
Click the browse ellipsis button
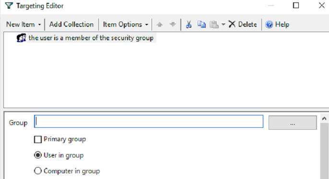pos(293,123)
